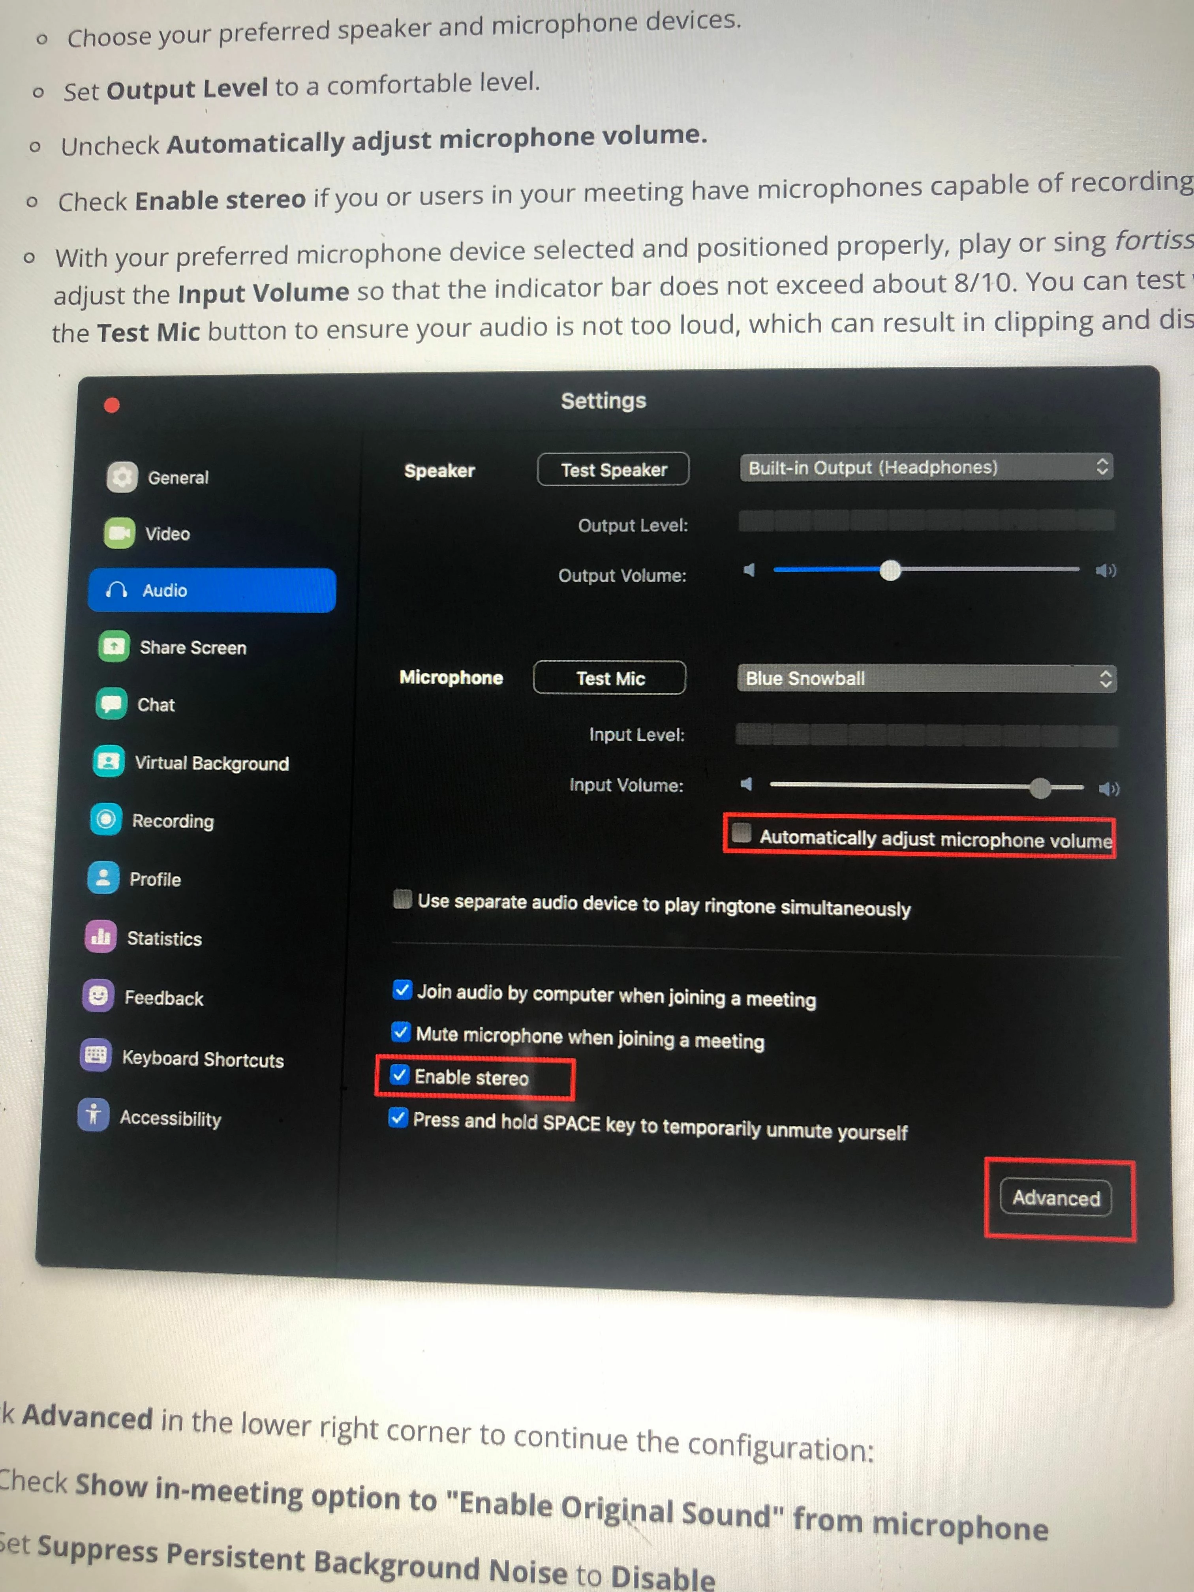The height and width of the screenshot is (1592, 1194).
Task: Open the Chat bubble icon
Action: click(x=112, y=703)
